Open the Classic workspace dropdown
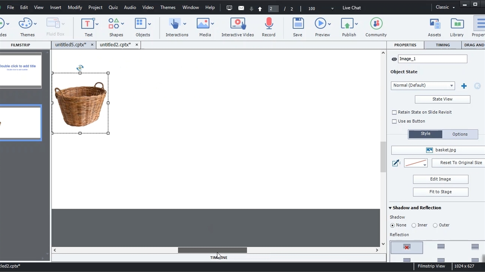This screenshot has width=485, height=272. [445, 7]
